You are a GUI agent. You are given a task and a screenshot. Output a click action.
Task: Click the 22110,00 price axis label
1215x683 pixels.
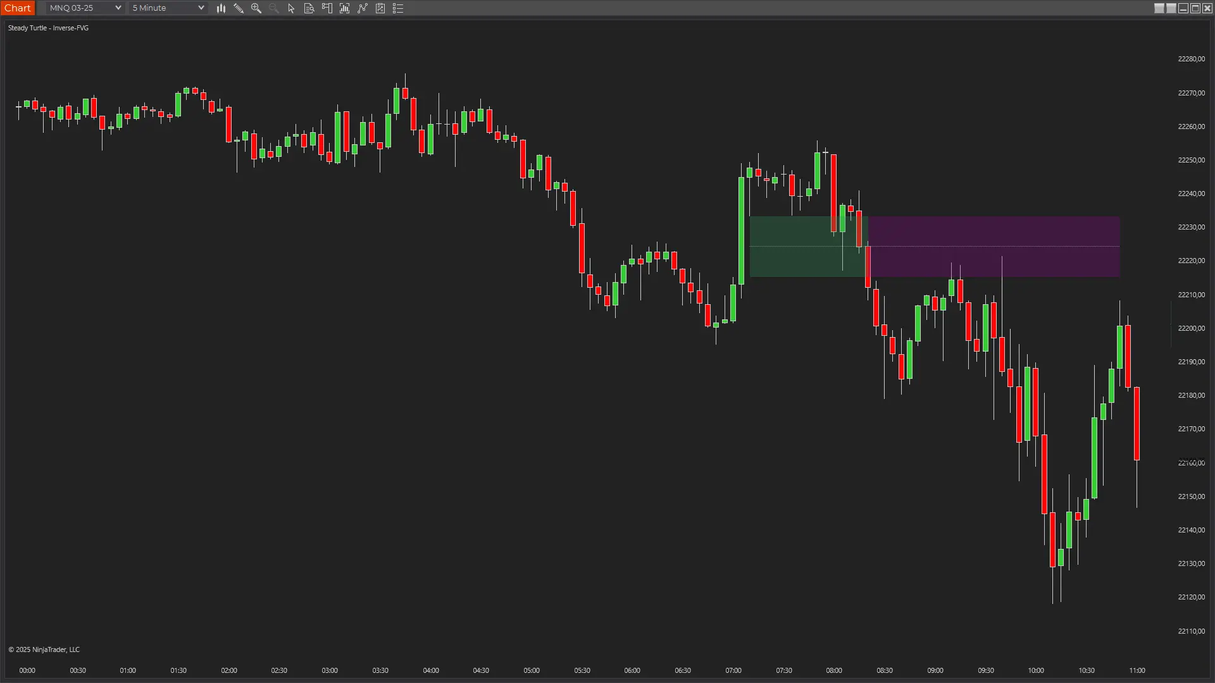(1191, 631)
